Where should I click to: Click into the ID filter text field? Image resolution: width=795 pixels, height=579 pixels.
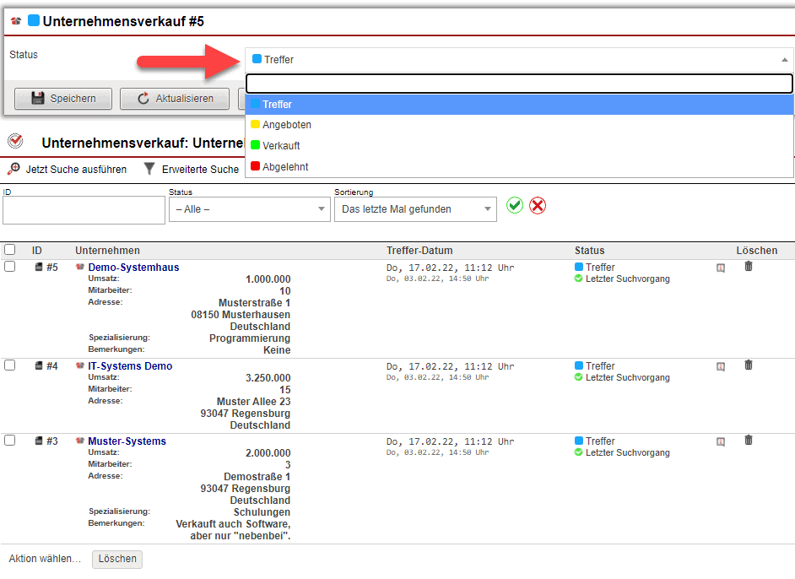point(84,210)
